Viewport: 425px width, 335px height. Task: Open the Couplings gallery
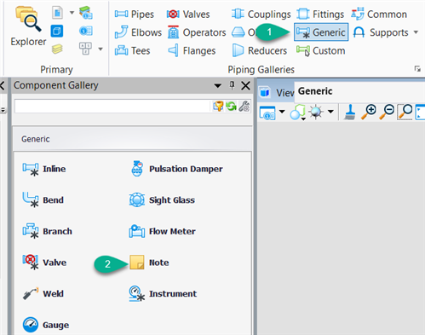[x=261, y=14]
